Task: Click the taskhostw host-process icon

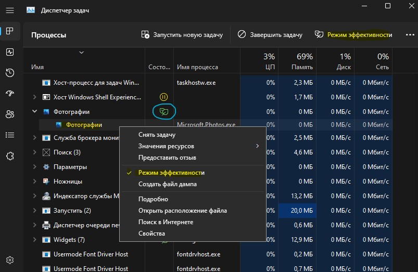Action: click(46, 83)
